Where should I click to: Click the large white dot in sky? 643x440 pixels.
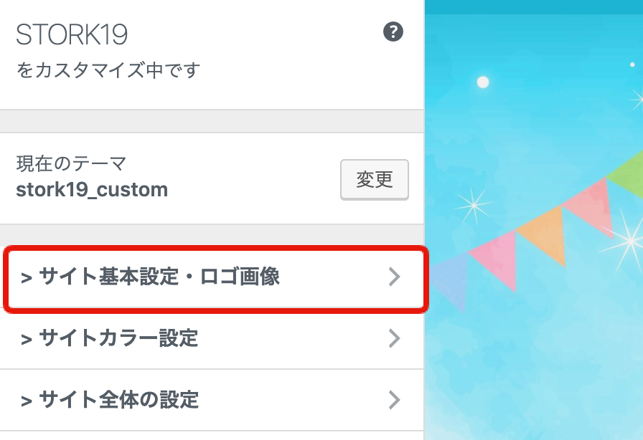point(483,82)
